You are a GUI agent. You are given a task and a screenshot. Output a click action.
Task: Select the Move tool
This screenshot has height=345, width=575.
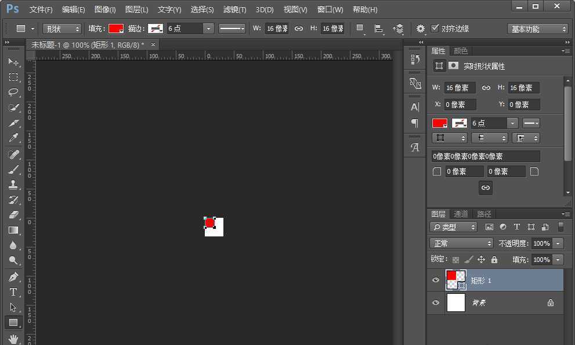click(x=13, y=62)
